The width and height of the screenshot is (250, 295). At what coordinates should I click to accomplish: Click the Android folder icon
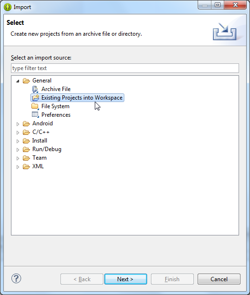click(x=26, y=123)
